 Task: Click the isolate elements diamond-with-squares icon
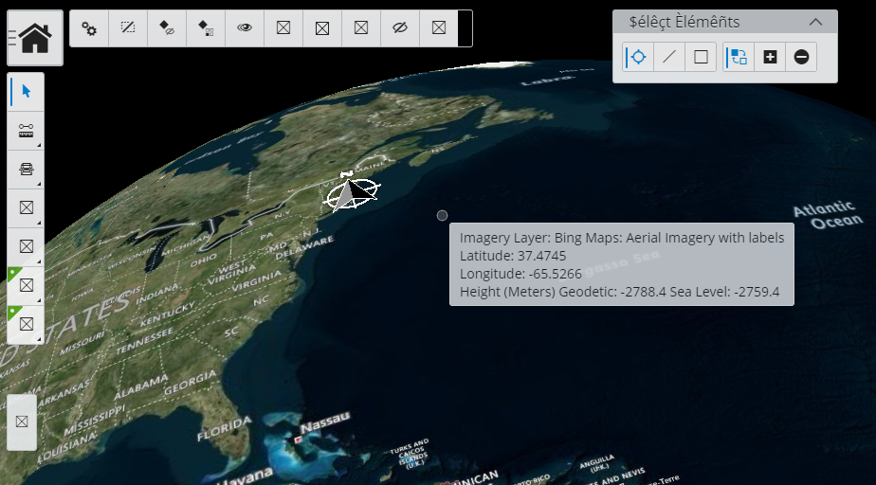(206, 27)
